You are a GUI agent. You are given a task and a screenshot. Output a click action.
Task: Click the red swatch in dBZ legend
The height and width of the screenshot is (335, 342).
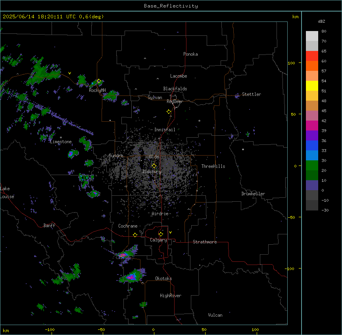312,56
